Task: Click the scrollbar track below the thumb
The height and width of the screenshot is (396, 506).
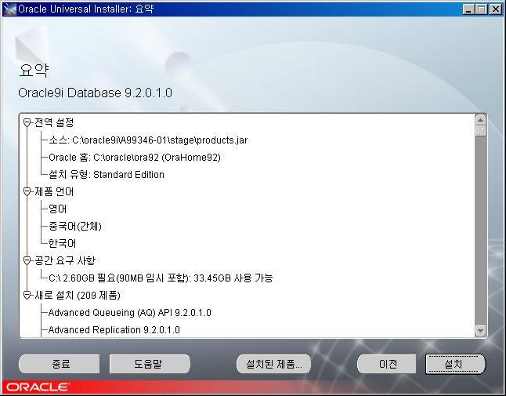Action: pyautogui.click(x=480, y=231)
